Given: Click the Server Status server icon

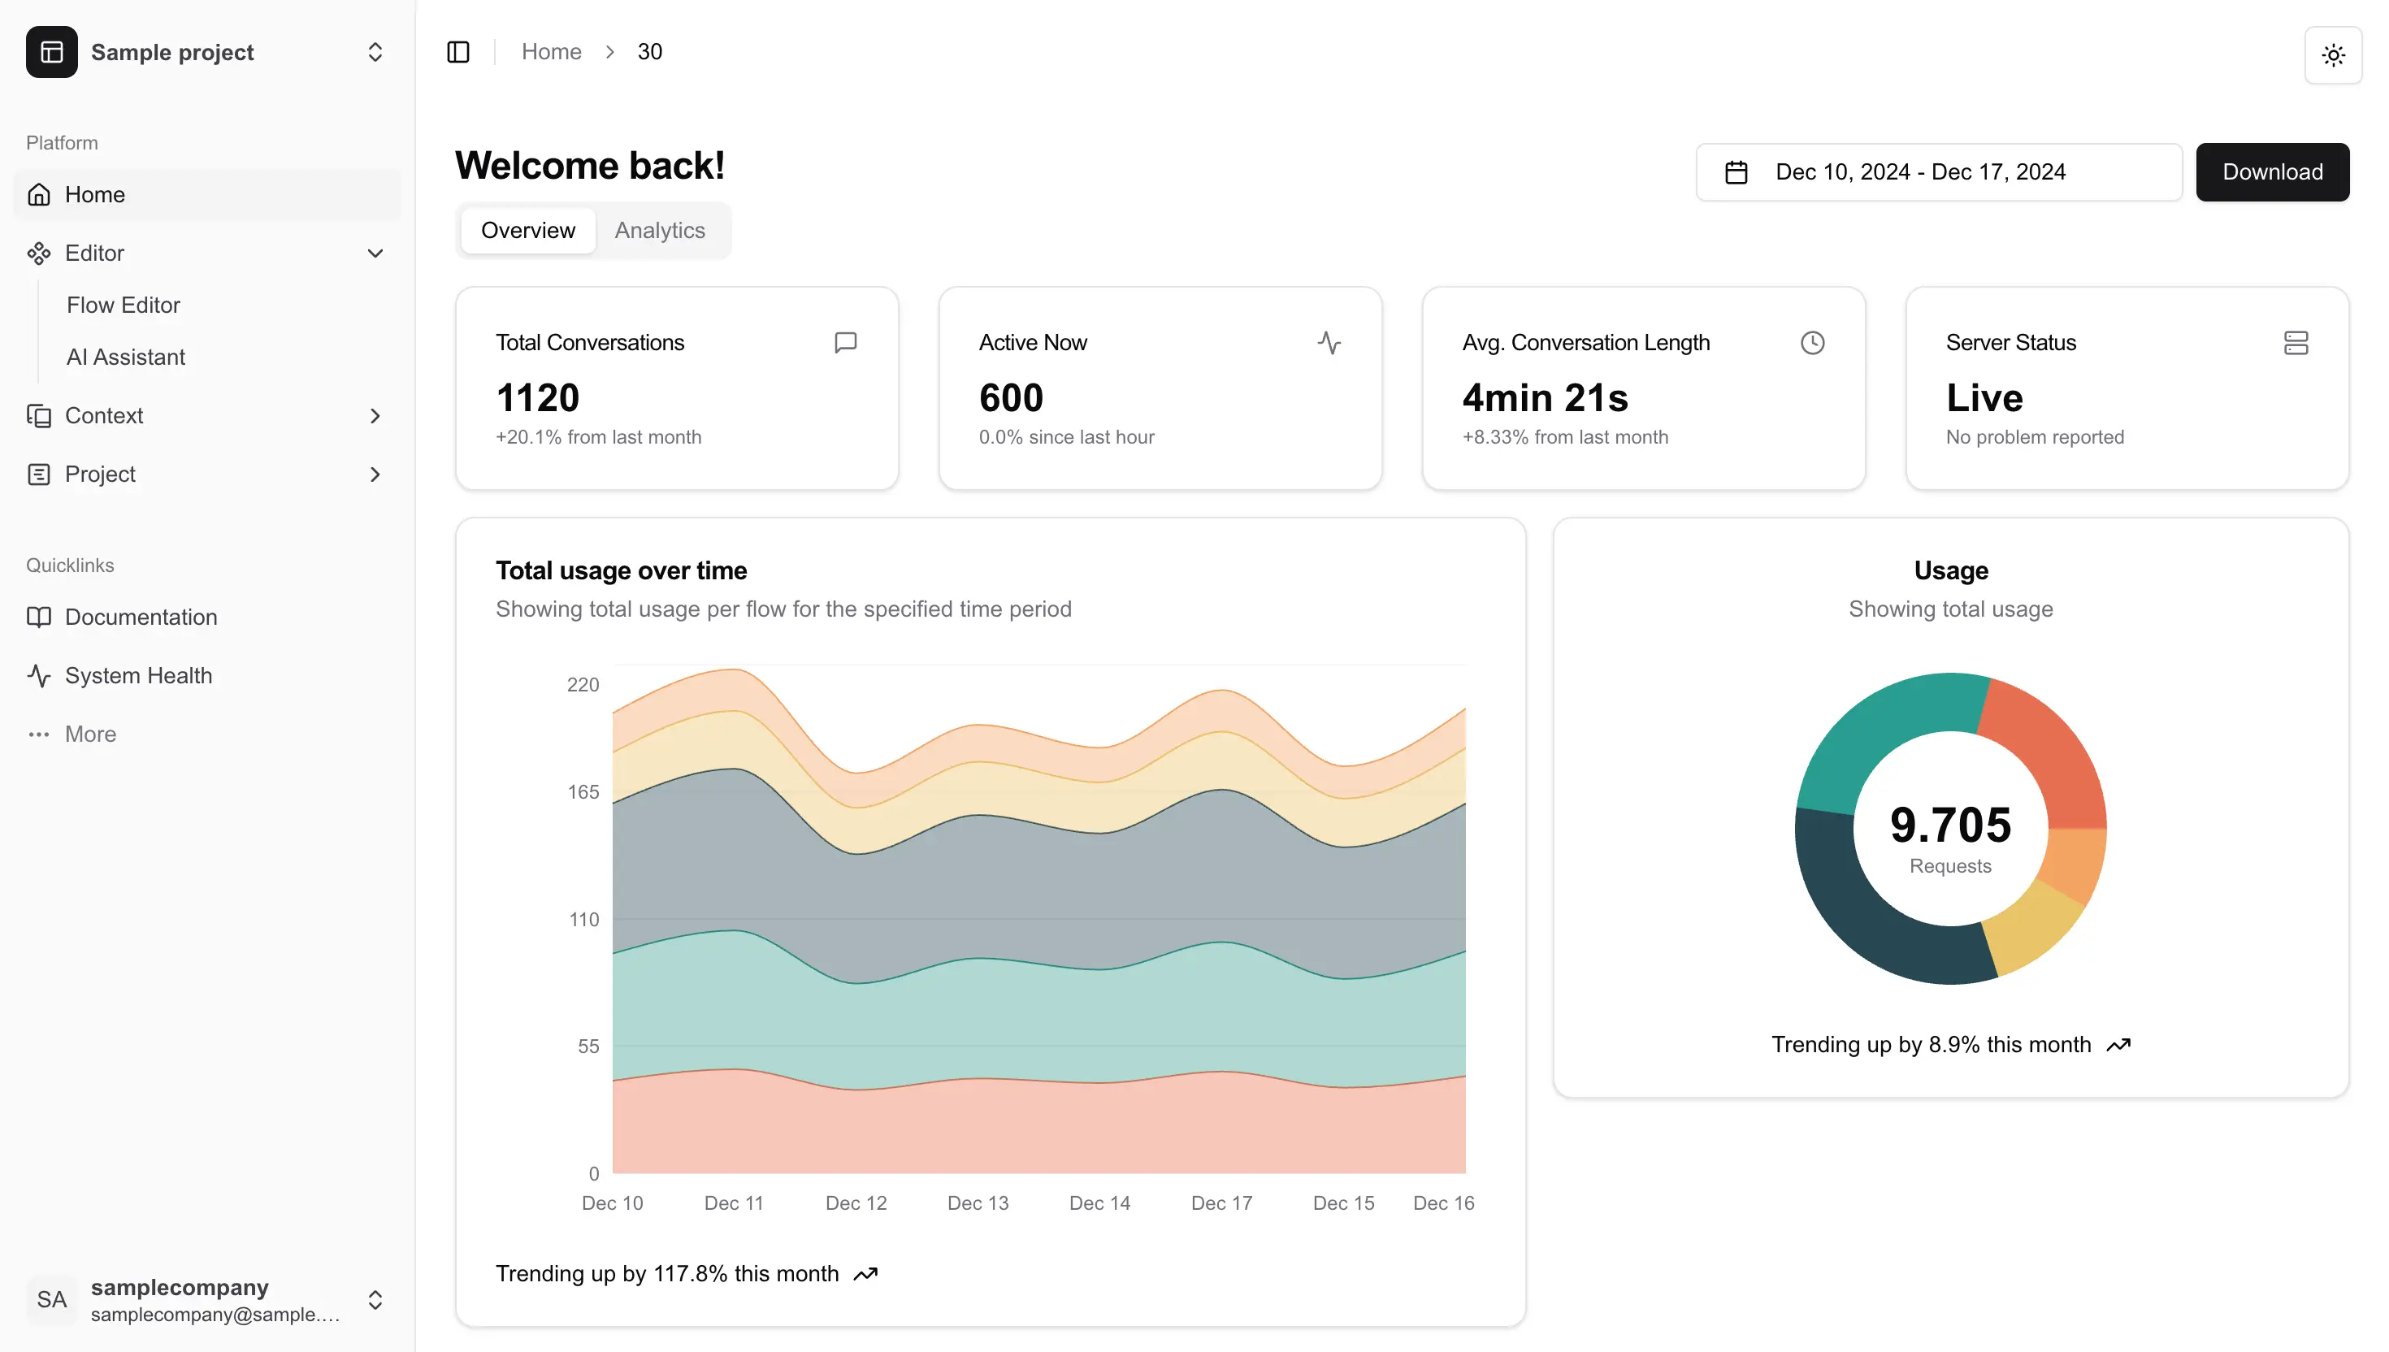Looking at the screenshot, I should (2296, 343).
